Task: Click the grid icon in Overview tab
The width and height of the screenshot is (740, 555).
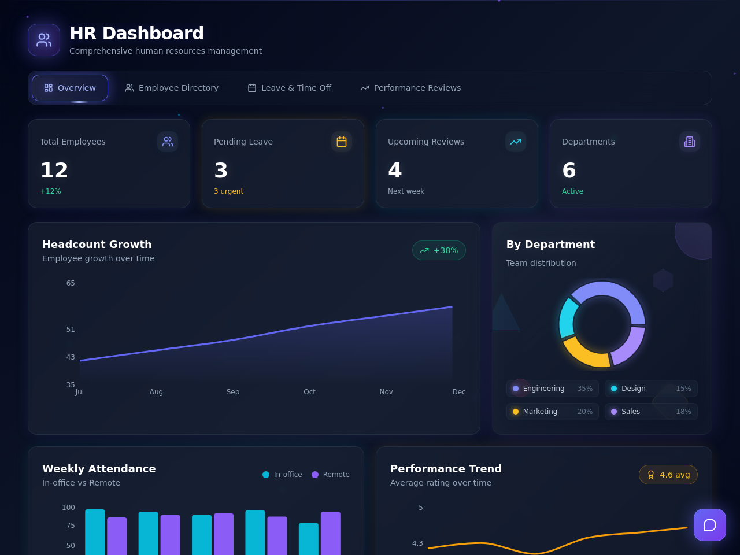Action: click(x=49, y=88)
